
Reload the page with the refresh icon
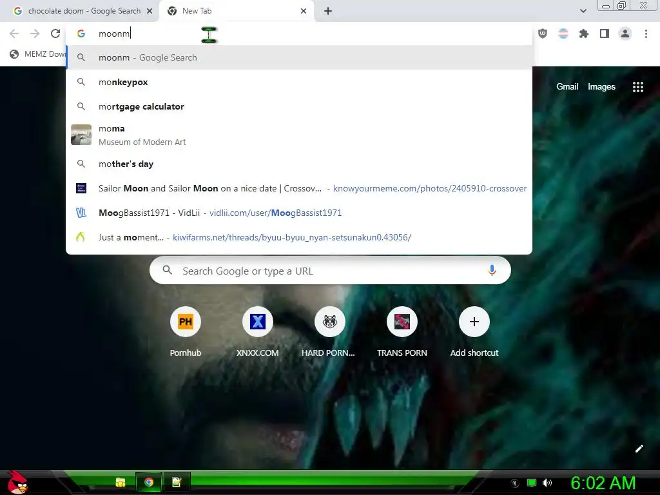click(x=55, y=34)
